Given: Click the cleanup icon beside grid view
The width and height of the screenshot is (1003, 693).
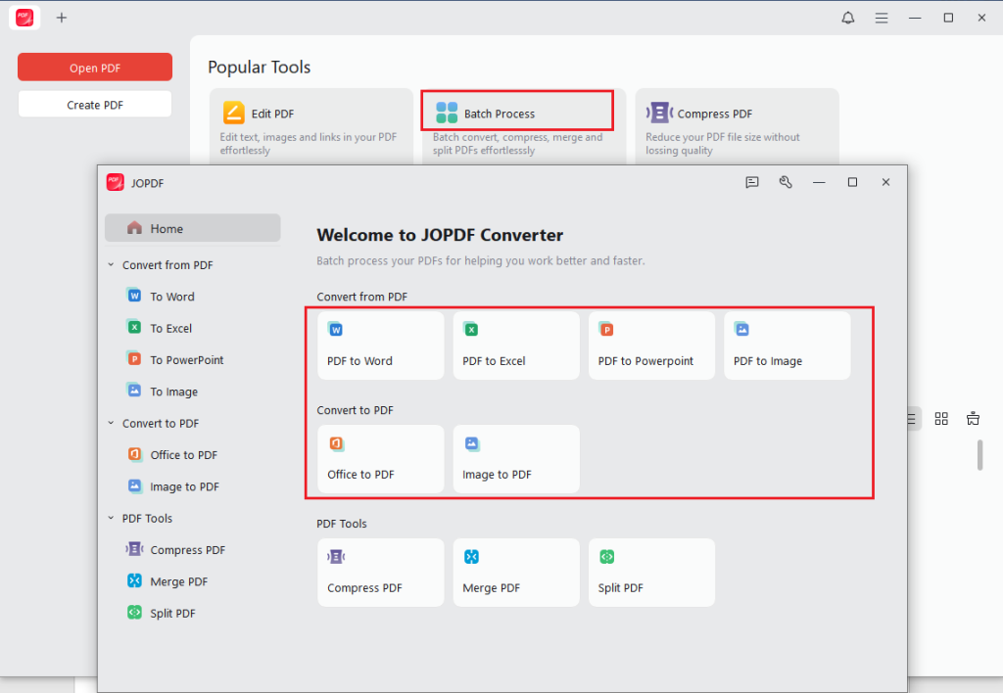Looking at the screenshot, I should [973, 419].
